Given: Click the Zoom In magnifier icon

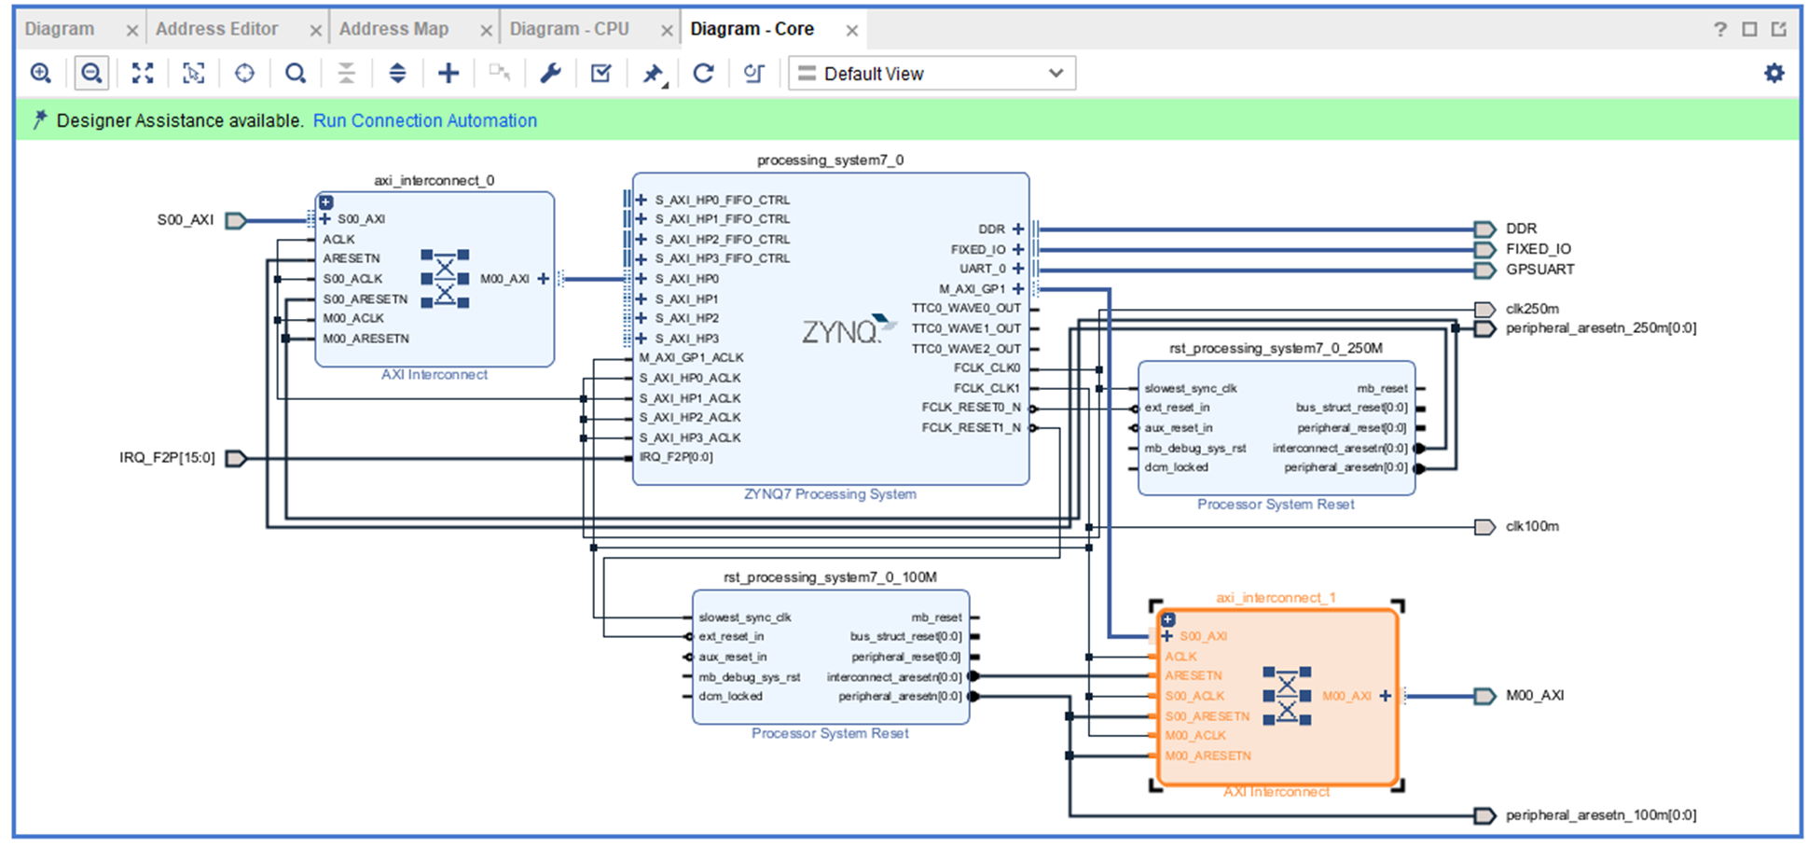Looking at the screenshot, I should coord(40,74).
